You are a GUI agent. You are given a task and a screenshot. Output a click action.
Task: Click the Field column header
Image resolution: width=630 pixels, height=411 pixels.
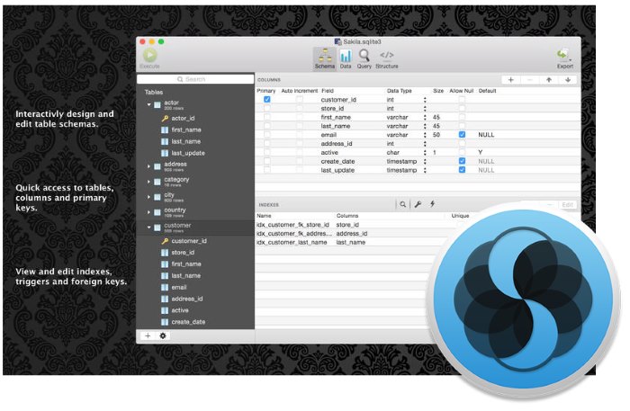click(x=328, y=91)
